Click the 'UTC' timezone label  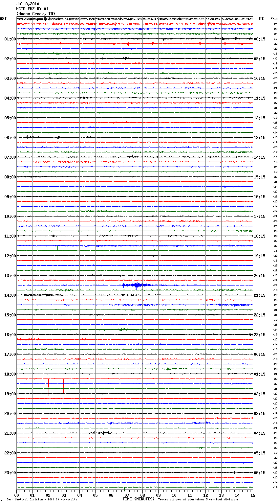click(x=261, y=19)
